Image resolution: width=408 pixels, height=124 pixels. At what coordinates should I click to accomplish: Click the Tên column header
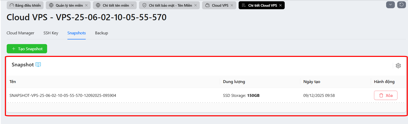click(13, 82)
